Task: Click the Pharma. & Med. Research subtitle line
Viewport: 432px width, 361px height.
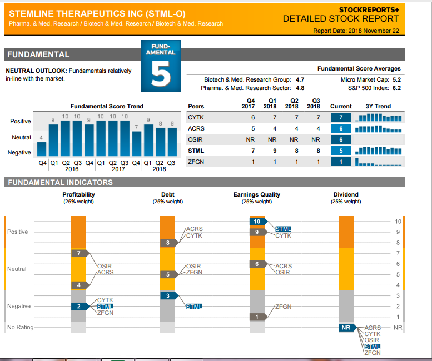Action: coord(116,24)
